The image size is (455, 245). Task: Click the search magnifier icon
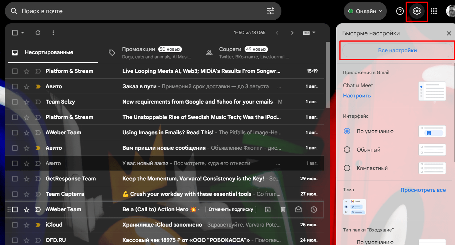point(14,11)
